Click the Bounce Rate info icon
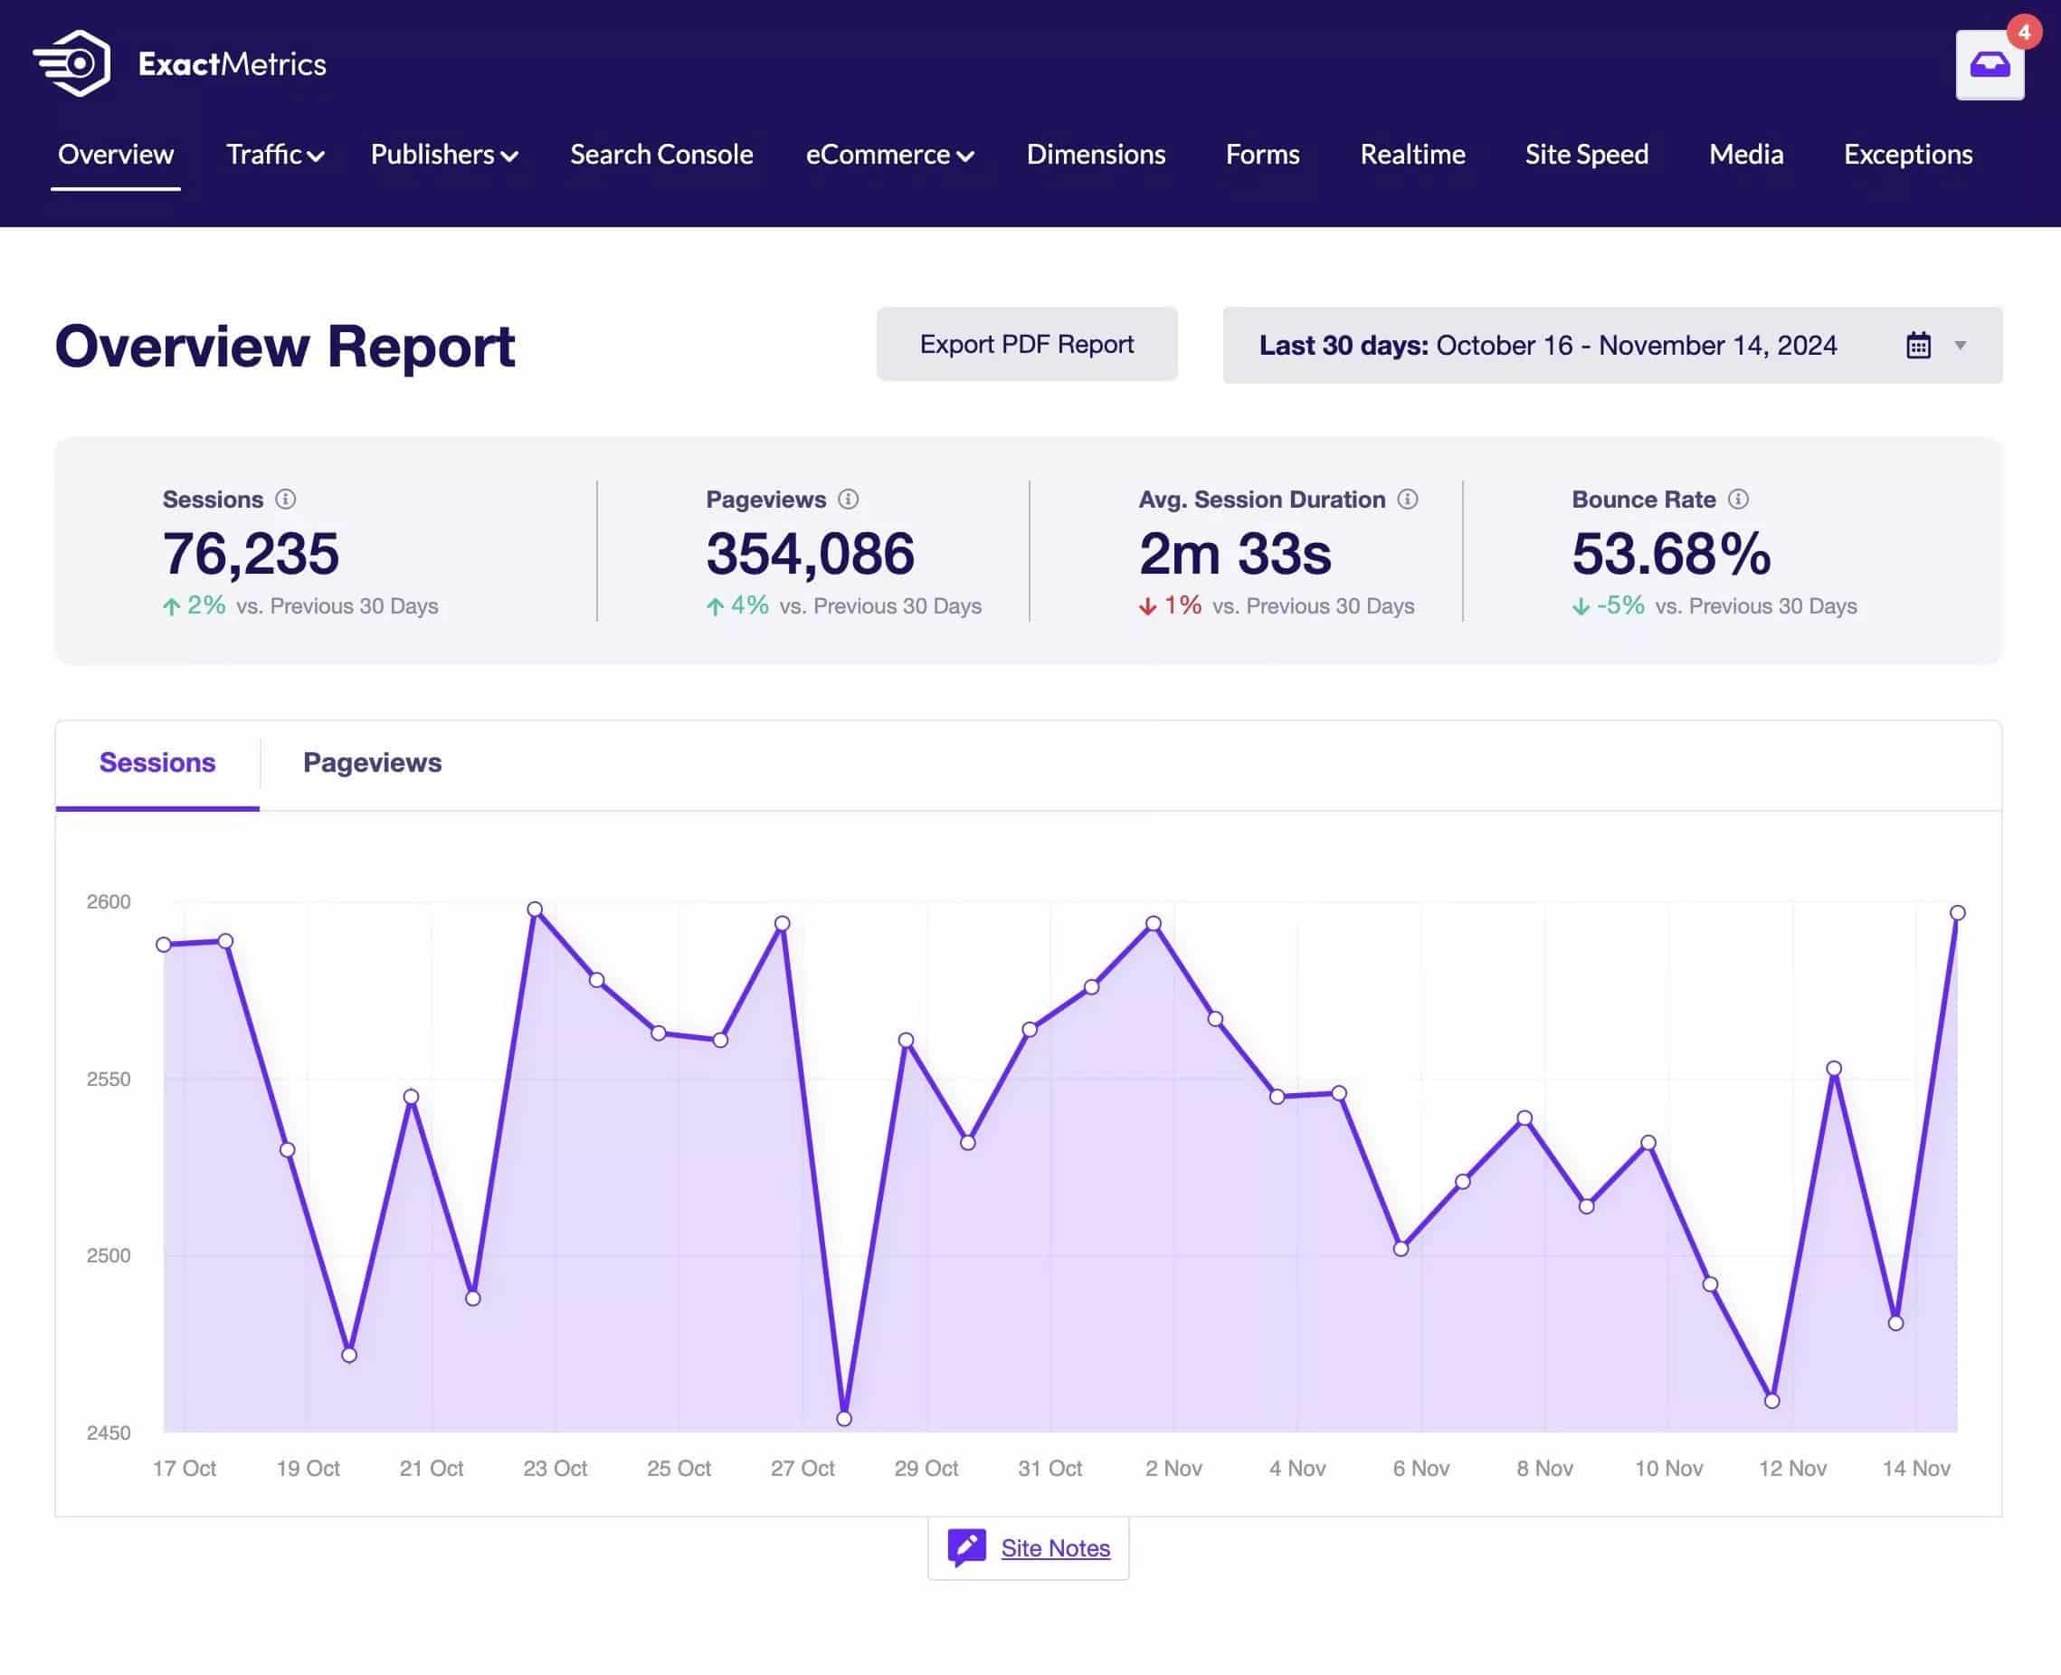Viewport: 2061px width, 1675px height. click(1738, 499)
